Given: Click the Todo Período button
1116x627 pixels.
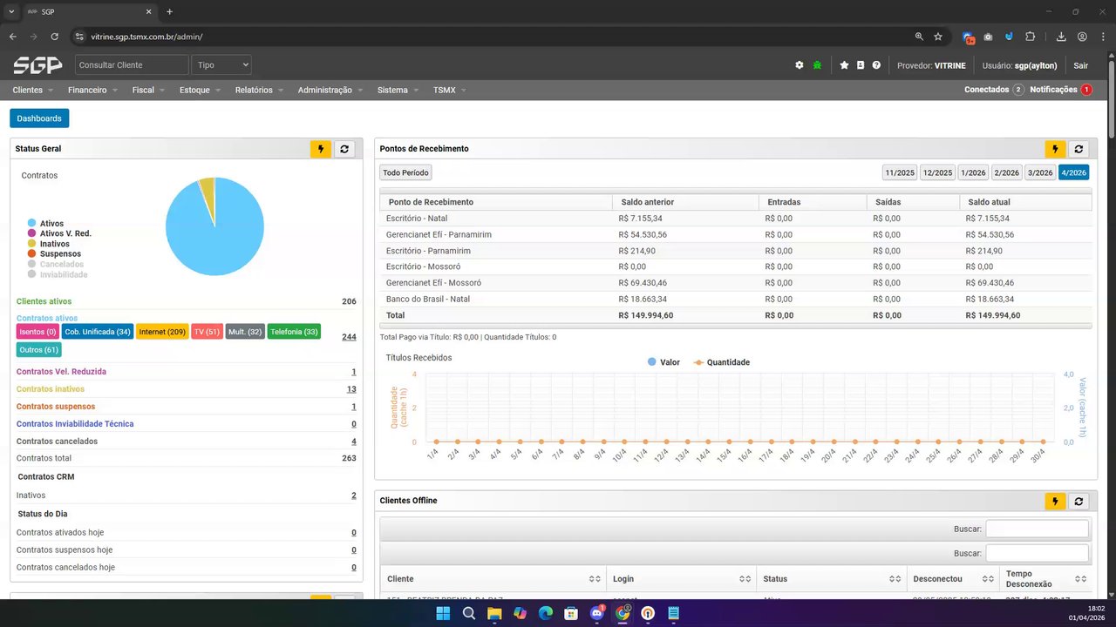Looking at the screenshot, I should tap(405, 172).
